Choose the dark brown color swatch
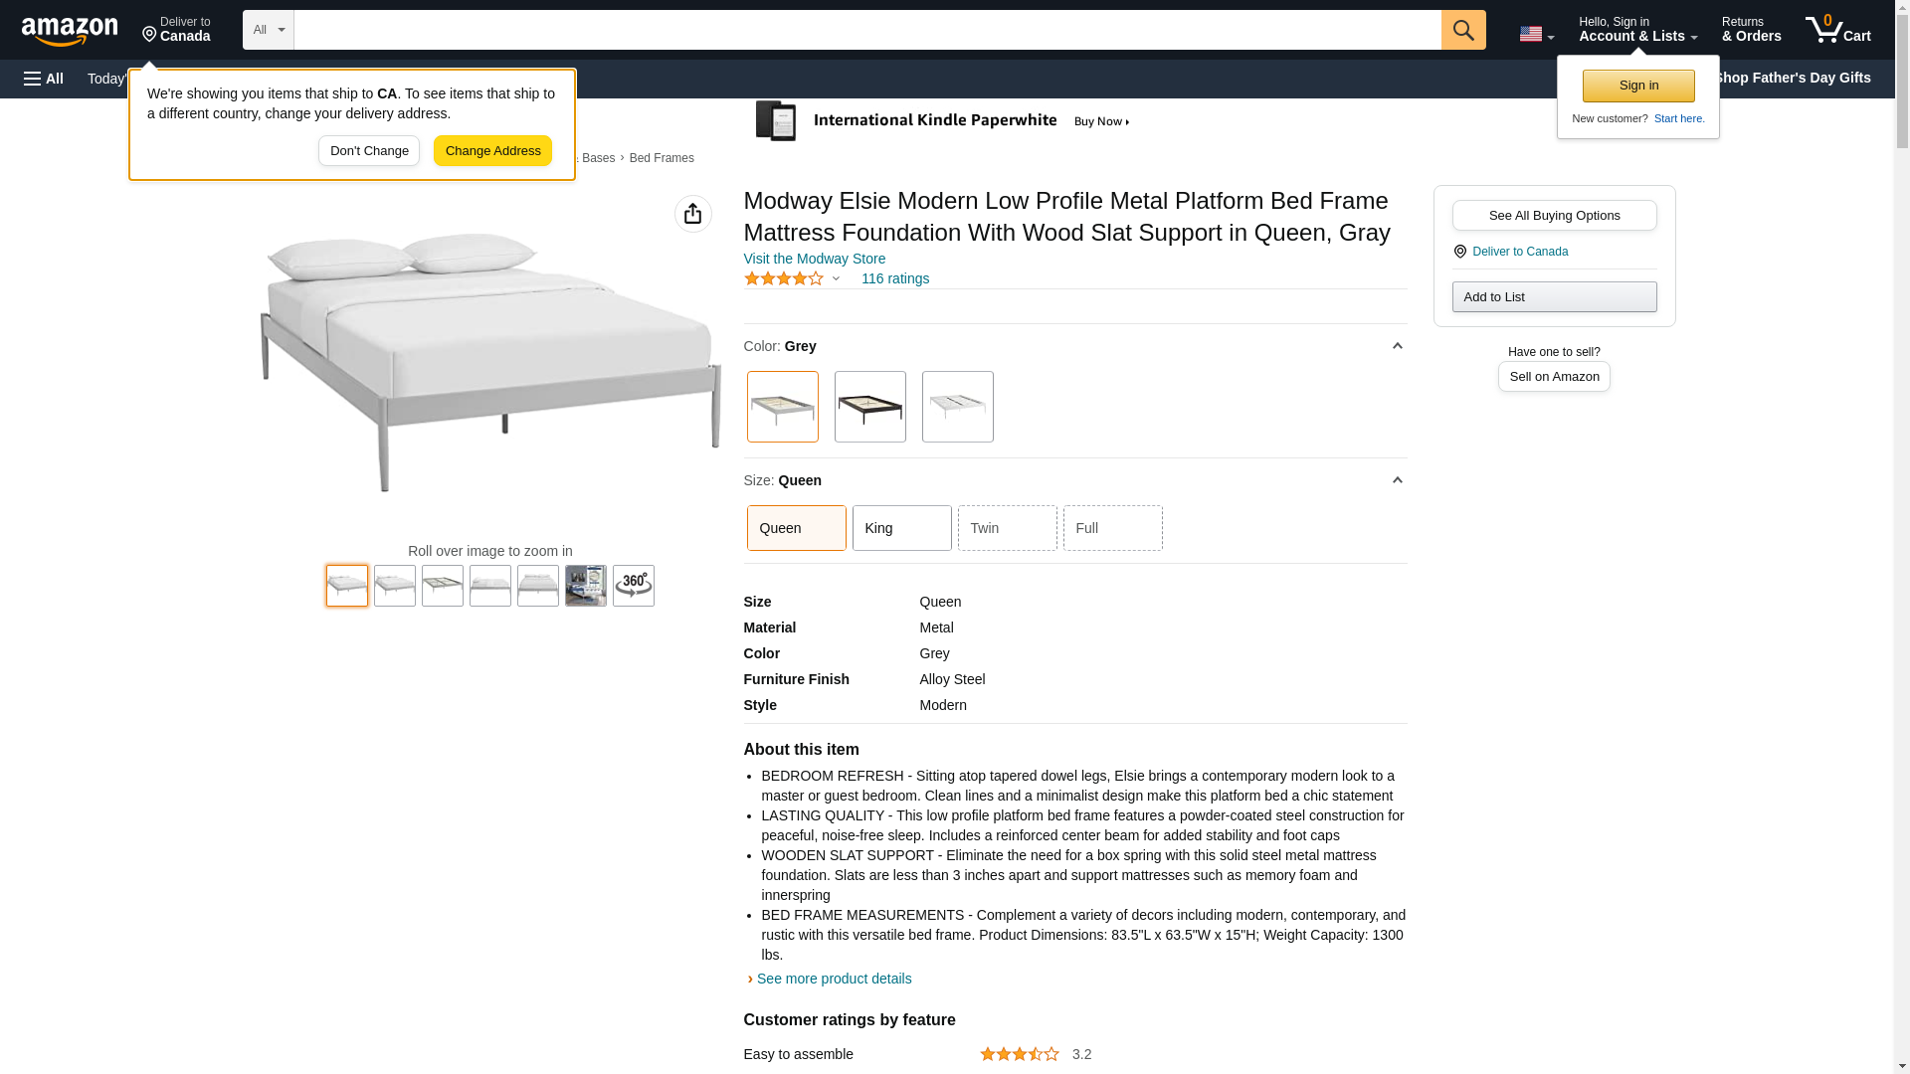Viewport: 1910px width, 1074px height. tap(869, 407)
